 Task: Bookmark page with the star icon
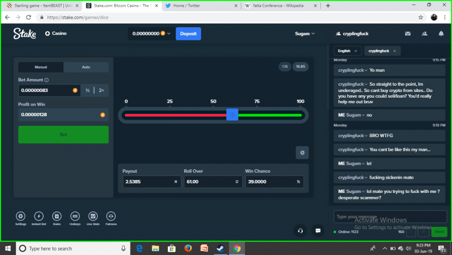coord(420,17)
